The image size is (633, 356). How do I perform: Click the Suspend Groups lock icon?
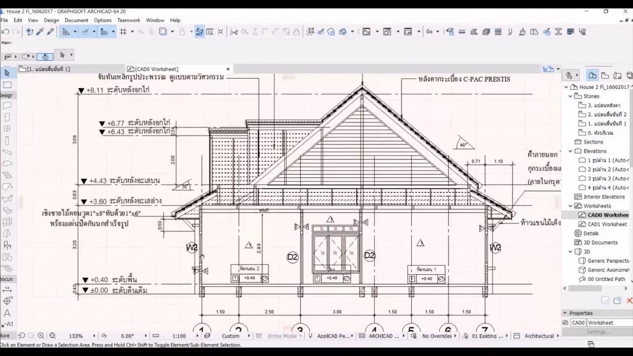(182, 32)
